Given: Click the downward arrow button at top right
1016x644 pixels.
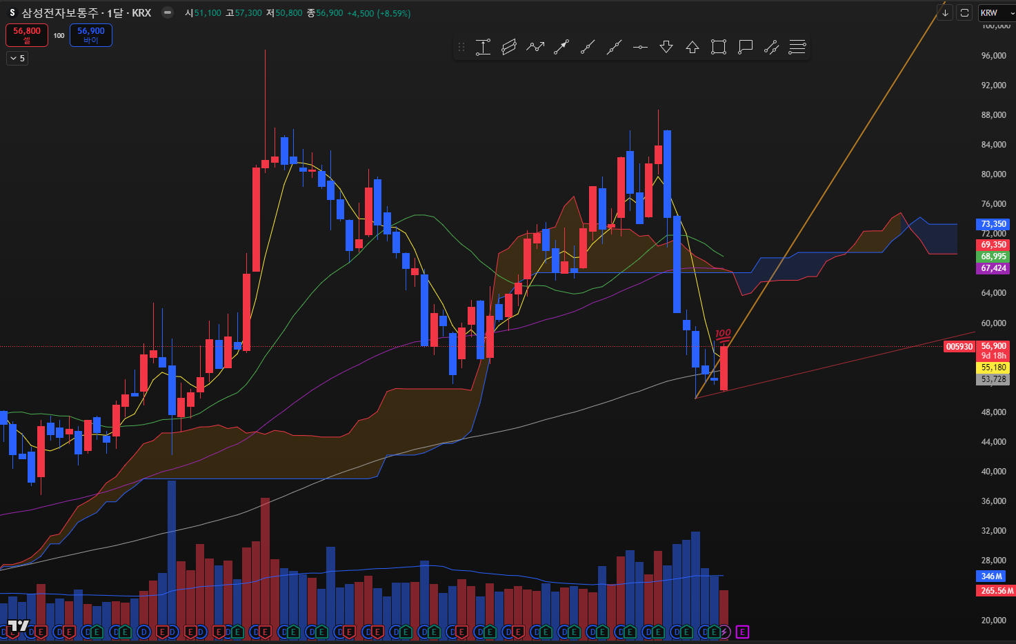Looking at the screenshot, I should [x=945, y=12].
